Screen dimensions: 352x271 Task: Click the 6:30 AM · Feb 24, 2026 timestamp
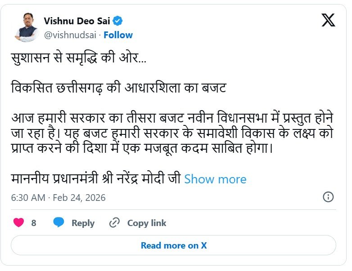pyautogui.click(x=58, y=197)
